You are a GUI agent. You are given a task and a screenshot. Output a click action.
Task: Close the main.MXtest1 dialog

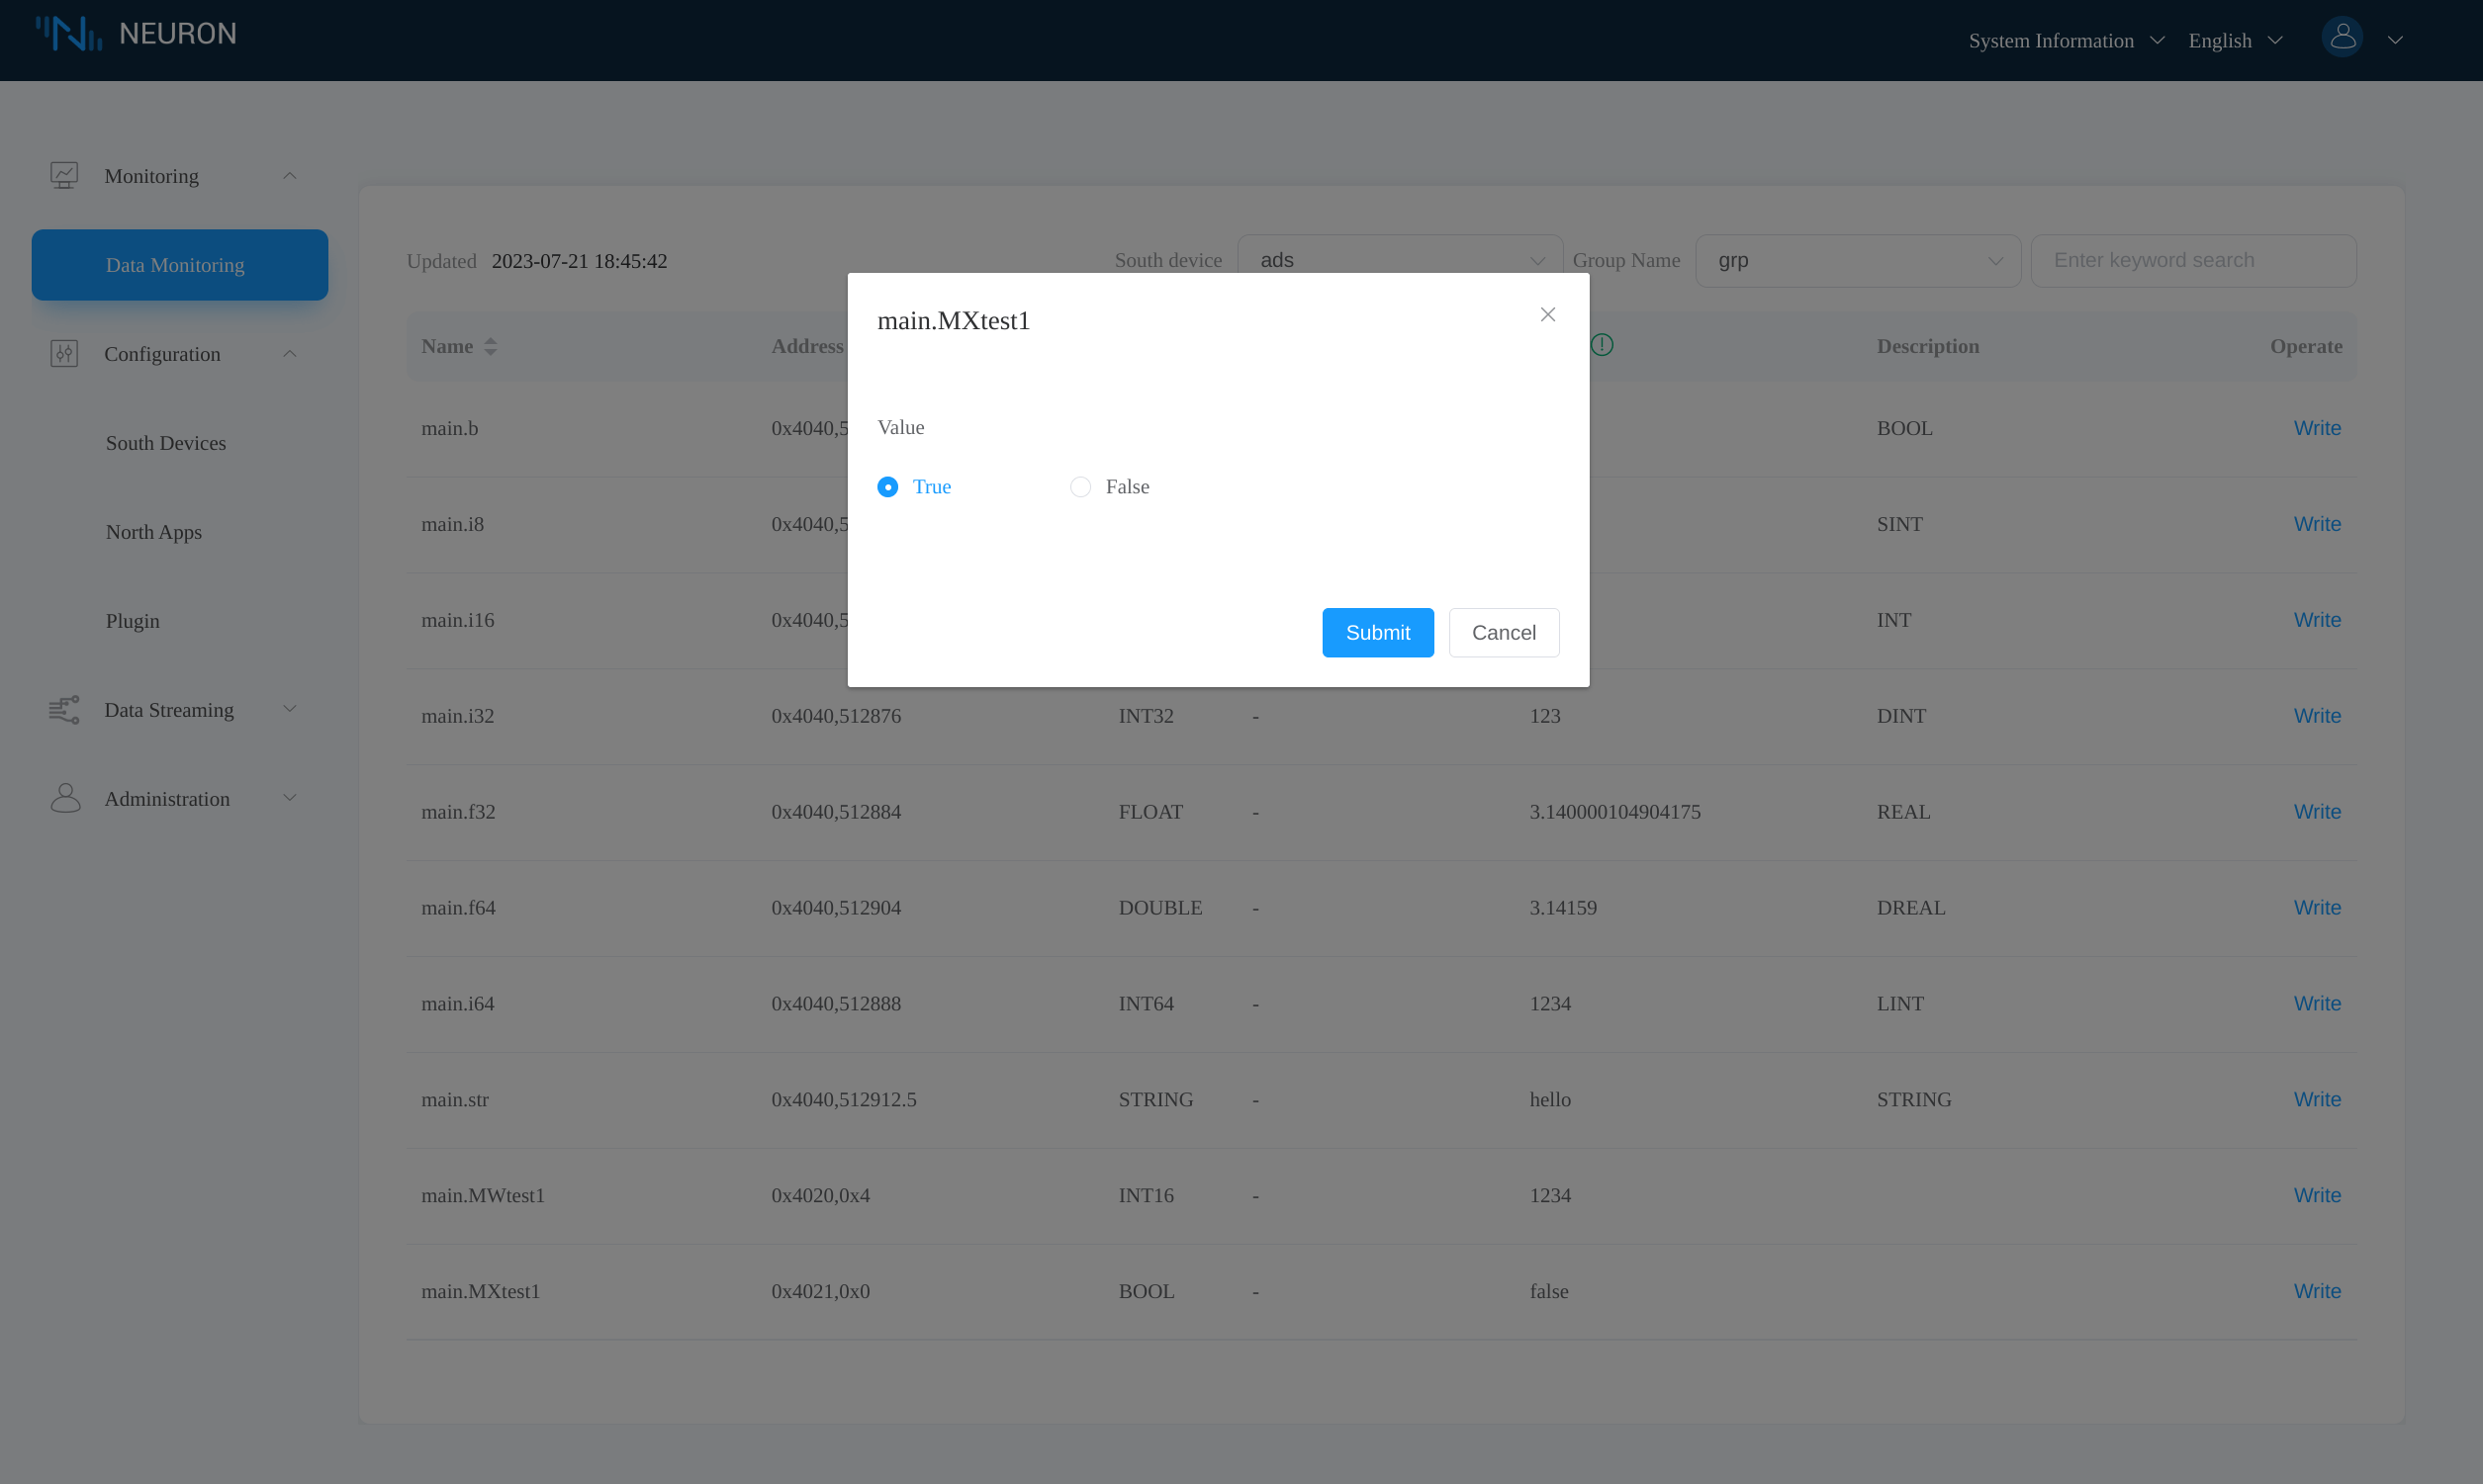[x=1546, y=314]
